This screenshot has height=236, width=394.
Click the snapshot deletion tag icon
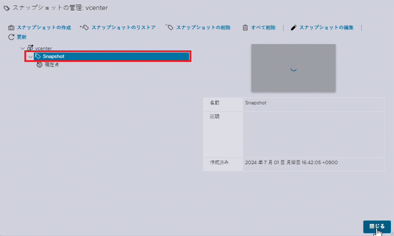tap(170, 27)
